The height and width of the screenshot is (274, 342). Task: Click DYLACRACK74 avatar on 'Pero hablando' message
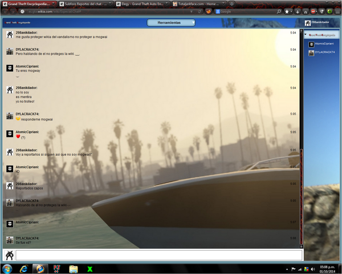pyautogui.click(x=10, y=51)
